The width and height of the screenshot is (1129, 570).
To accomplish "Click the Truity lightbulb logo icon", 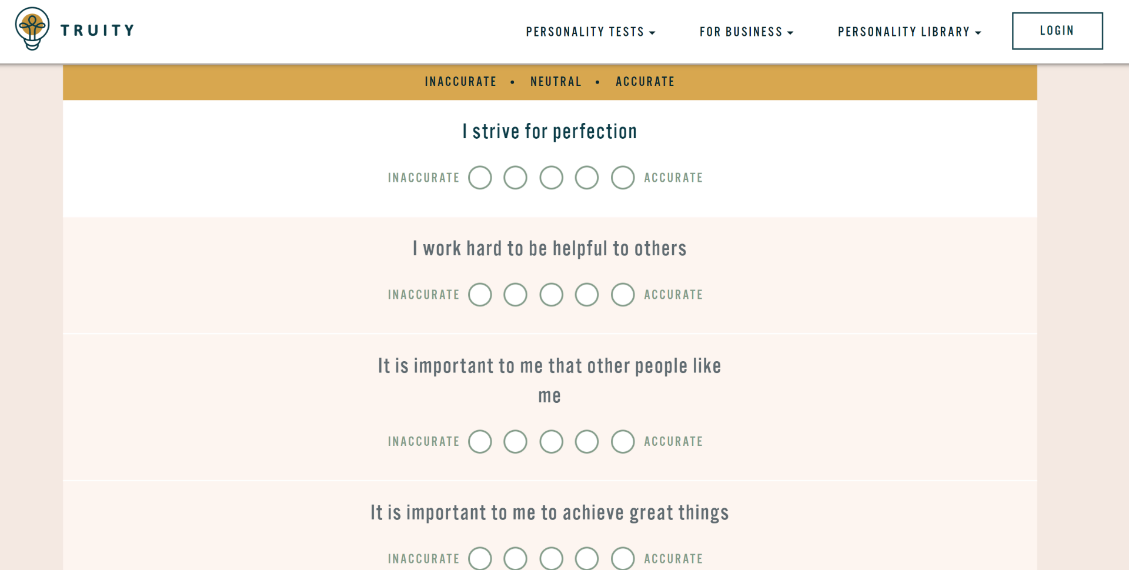I will pos(32,29).
